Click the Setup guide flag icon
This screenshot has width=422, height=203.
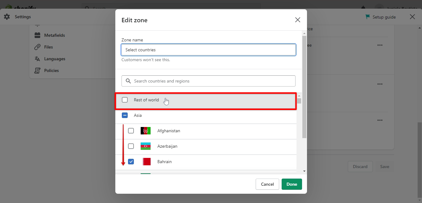pos(368,17)
